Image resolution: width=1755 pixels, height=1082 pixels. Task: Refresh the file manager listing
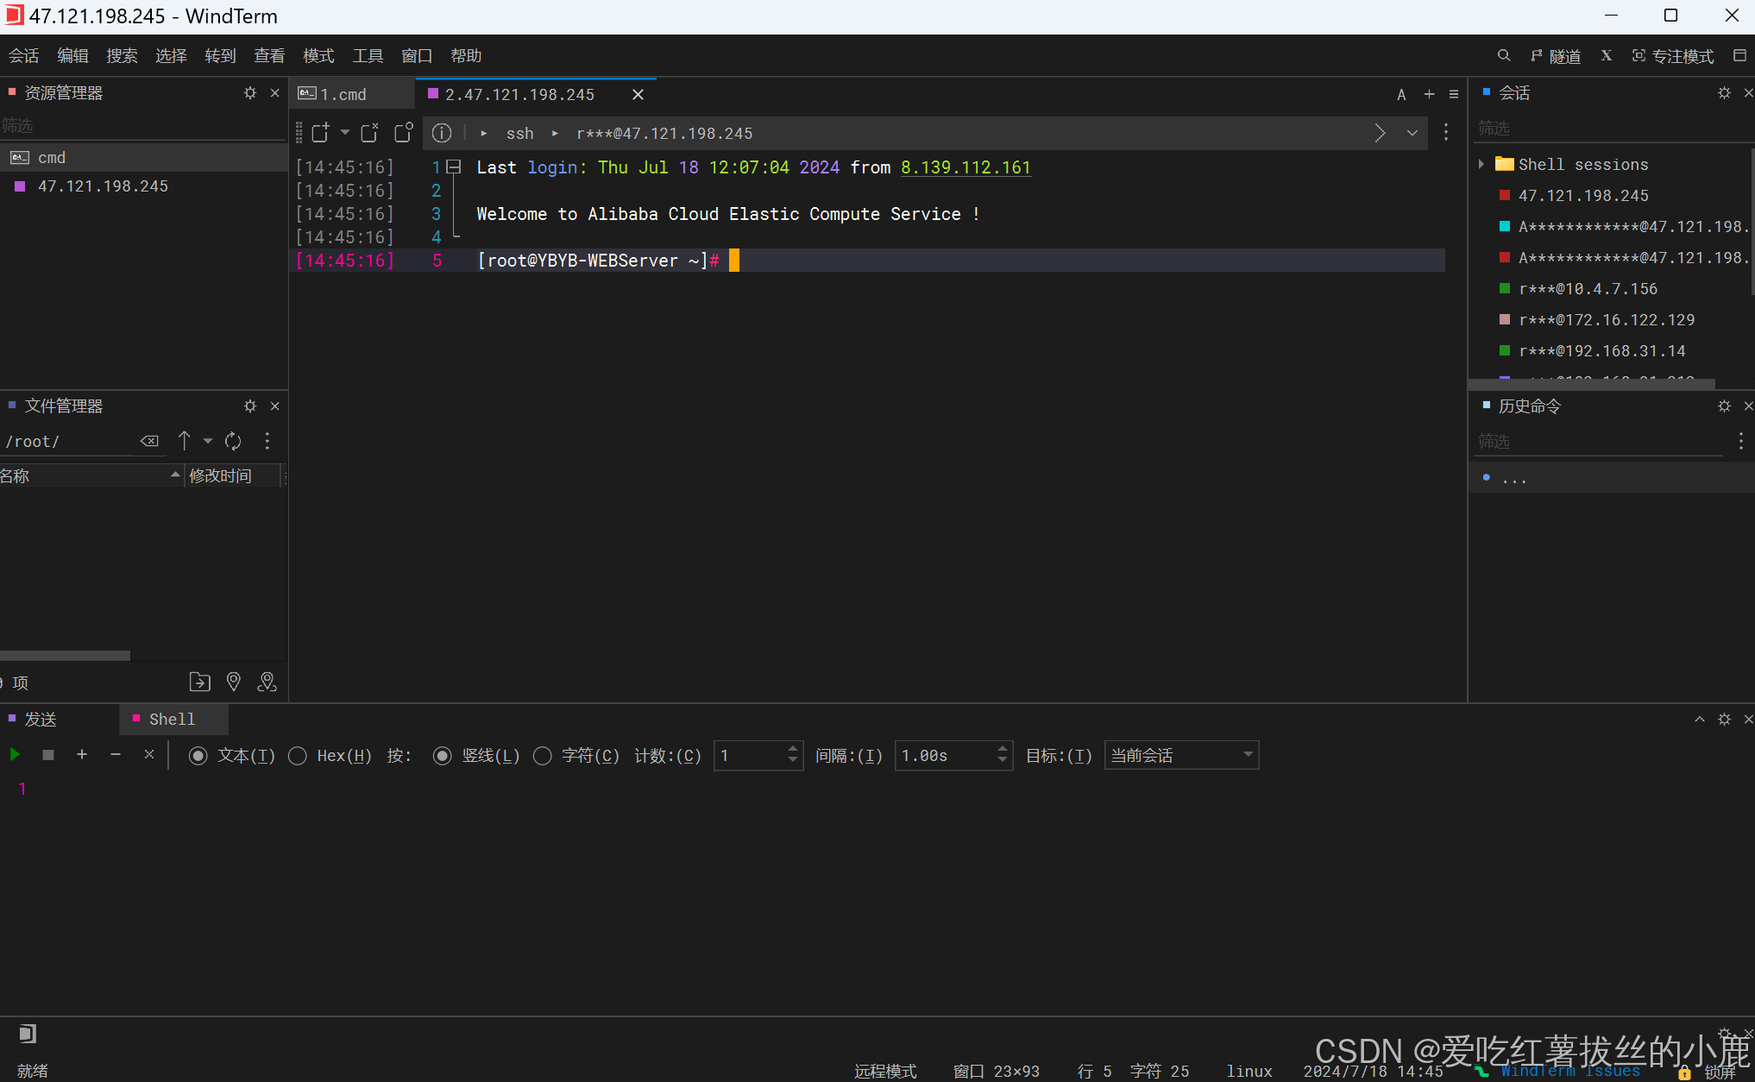(233, 441)
